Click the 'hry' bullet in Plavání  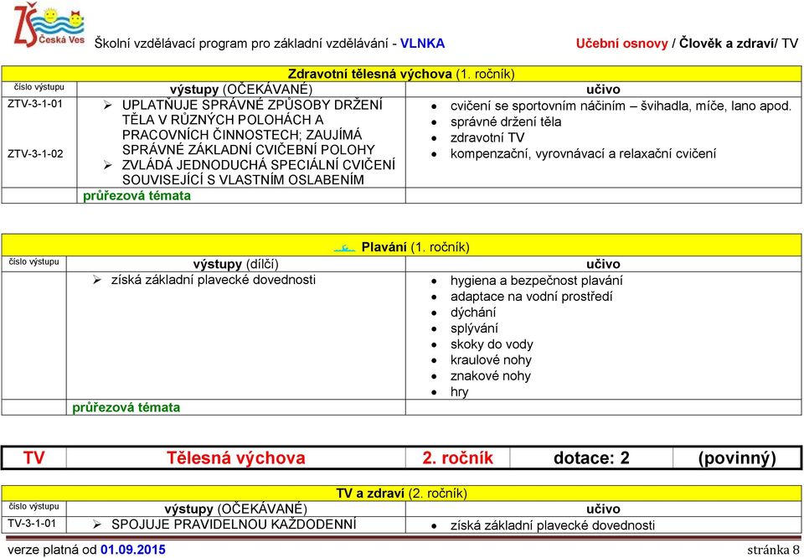(460, 392)
